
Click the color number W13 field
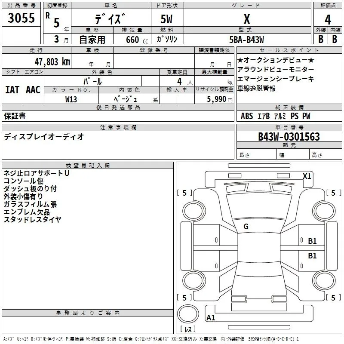tap(71, 99)
